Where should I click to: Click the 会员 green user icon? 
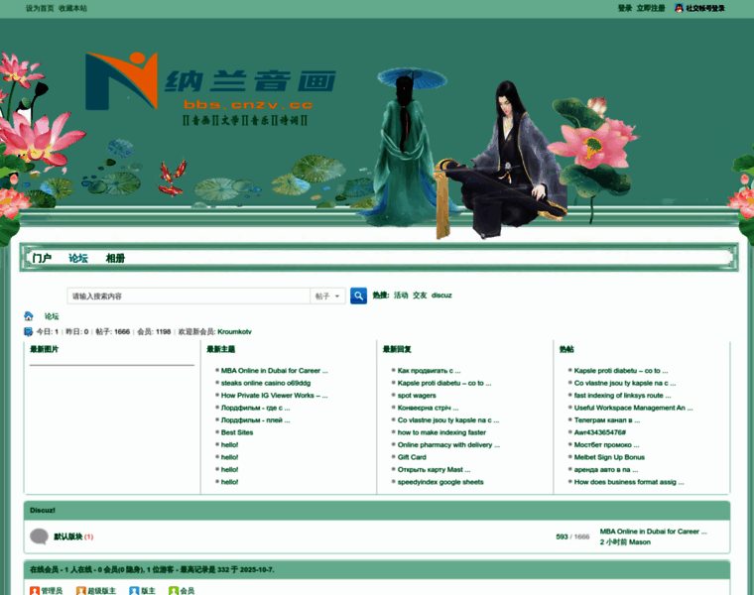(x=173, y=591)
